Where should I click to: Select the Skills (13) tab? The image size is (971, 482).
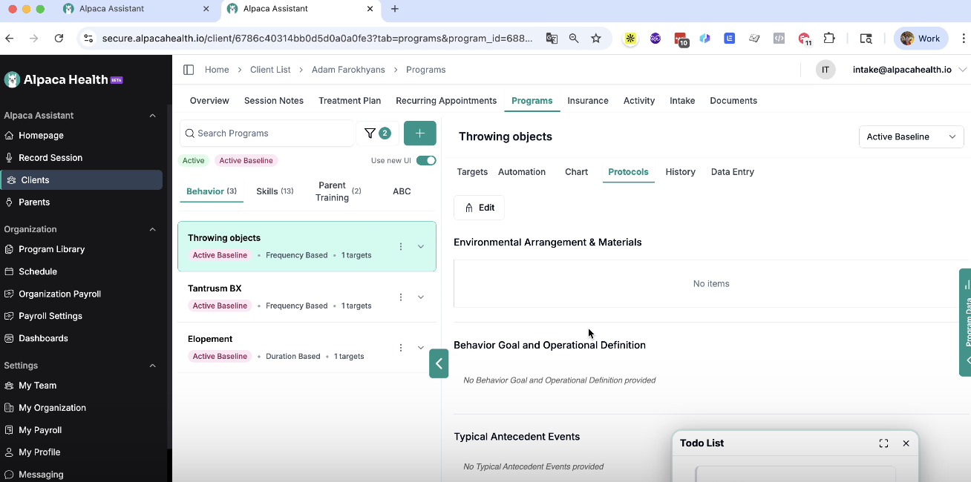coord(275,191)
